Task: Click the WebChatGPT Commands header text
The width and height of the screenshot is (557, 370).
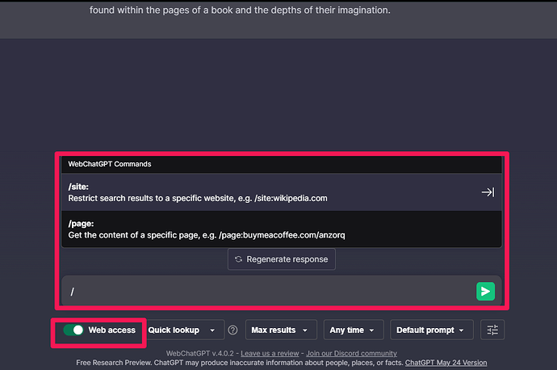Action: tap(110, 164)
